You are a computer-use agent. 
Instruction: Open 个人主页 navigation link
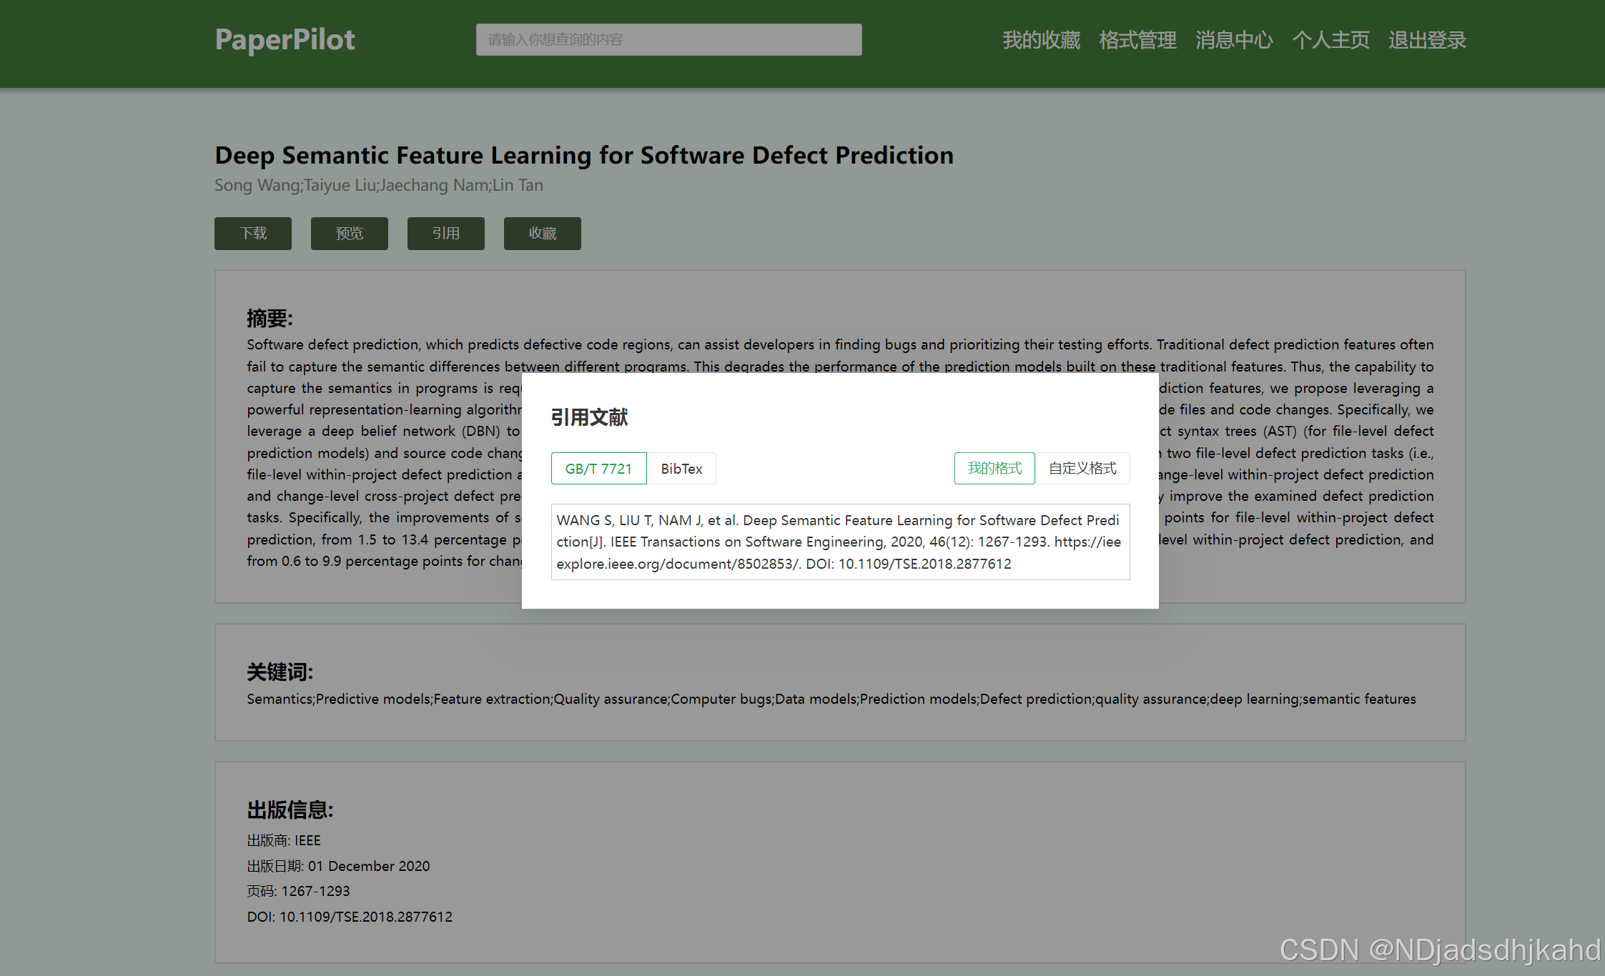click(1330, 40)
